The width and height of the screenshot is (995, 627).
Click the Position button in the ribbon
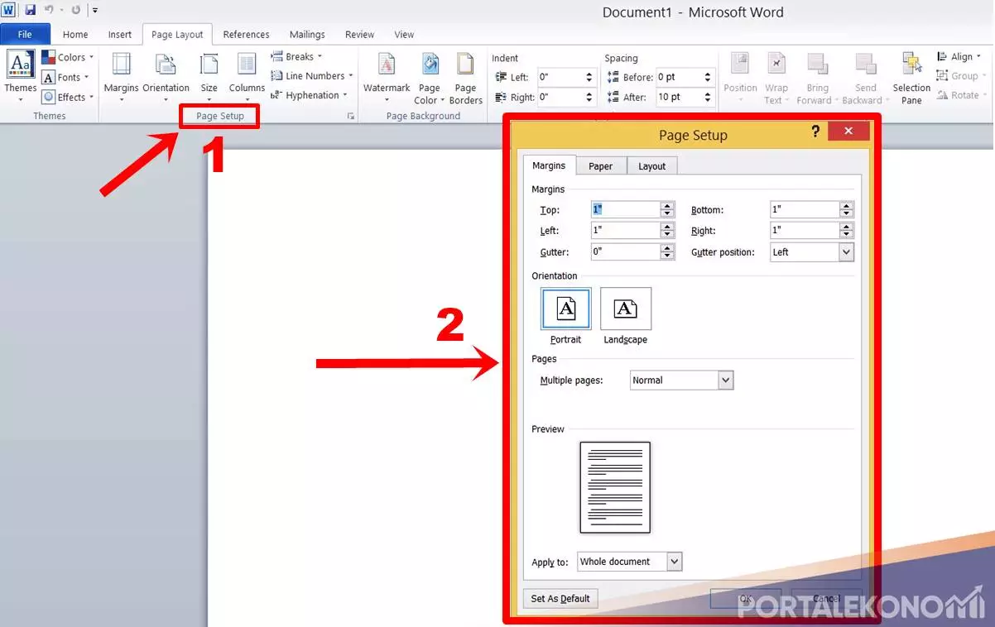(x=740, y=77)
